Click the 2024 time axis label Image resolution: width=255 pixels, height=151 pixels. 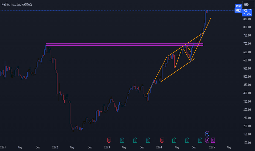(159, 147)
